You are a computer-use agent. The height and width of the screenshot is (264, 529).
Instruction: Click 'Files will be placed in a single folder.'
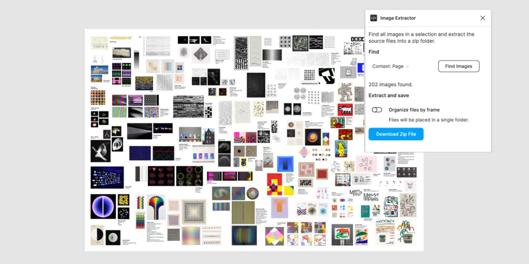[x=428, y=120]
